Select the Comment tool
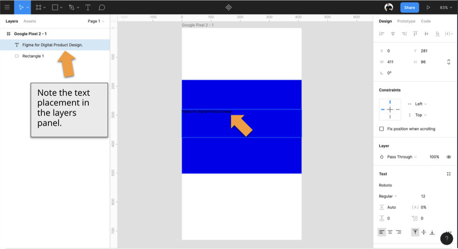The image size is (458, 249). (x=101, y=7)
